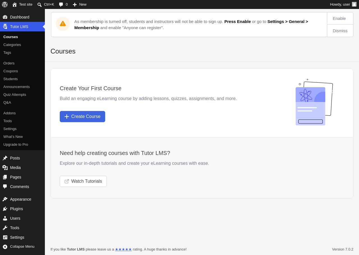The height and width of the screenshot is (255, 359).
Task: Click the Tutor LMS owl icon
Action: click(x=5, y=27)
